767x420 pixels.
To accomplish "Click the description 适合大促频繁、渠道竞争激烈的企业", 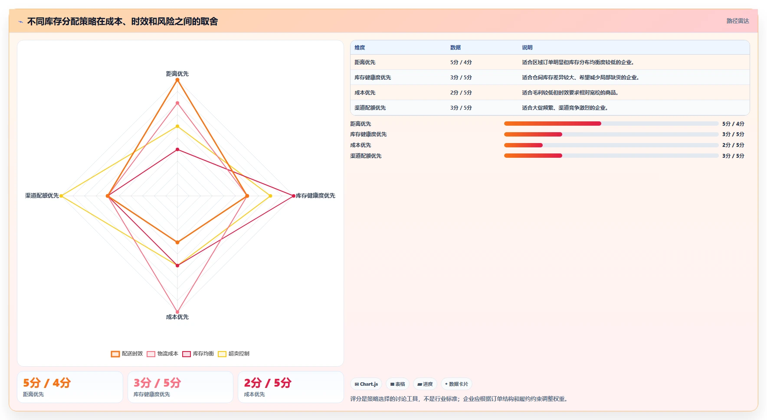I will pos(565,108).
